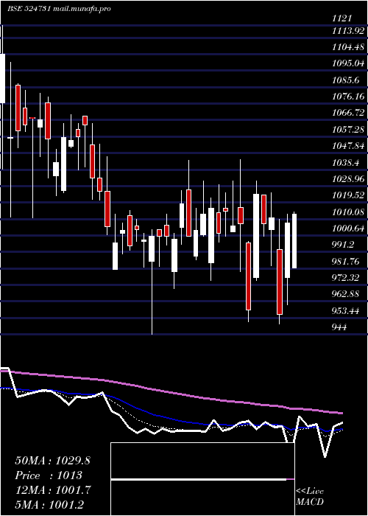Click the last white candlestick on the right

tap(294, 241)
